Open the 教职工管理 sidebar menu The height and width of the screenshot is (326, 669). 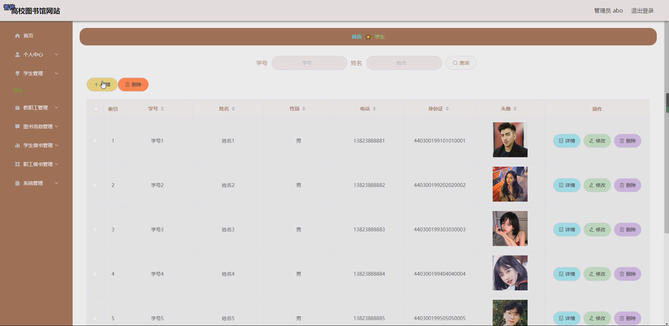(36, 108)
